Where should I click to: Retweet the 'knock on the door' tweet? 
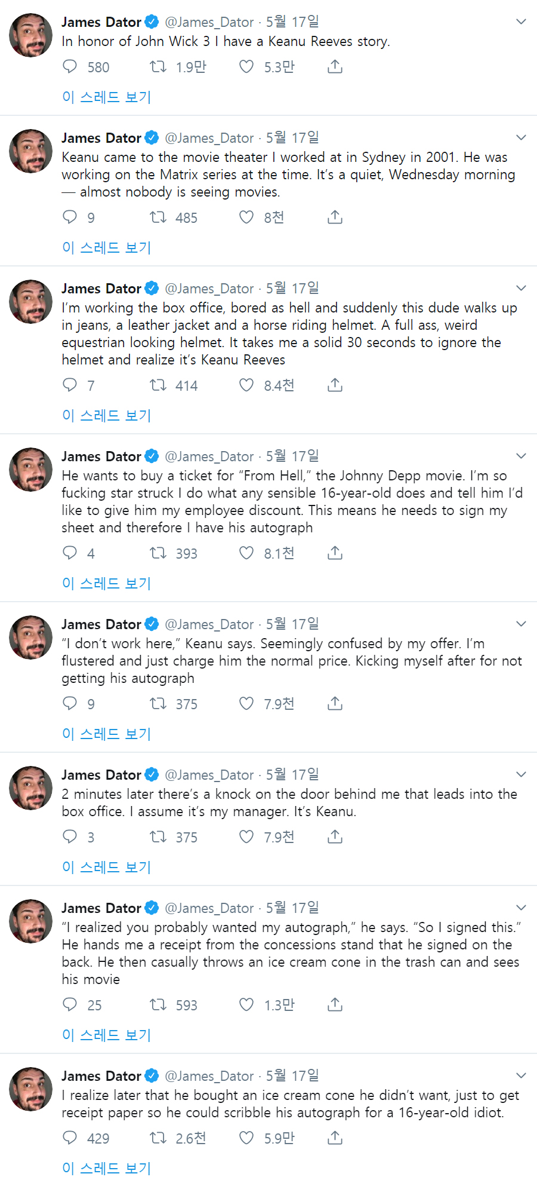coord(158,836)
